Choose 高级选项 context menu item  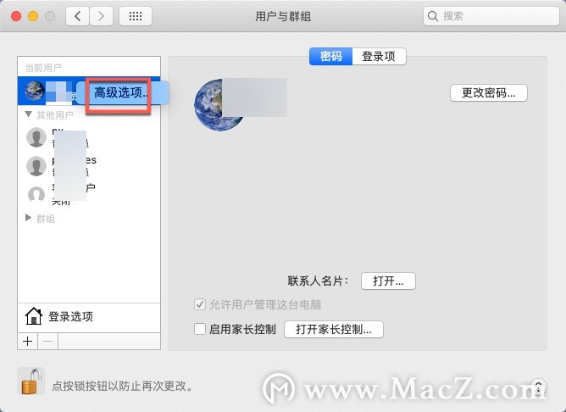pyautogui.click(x=122, y=93)
